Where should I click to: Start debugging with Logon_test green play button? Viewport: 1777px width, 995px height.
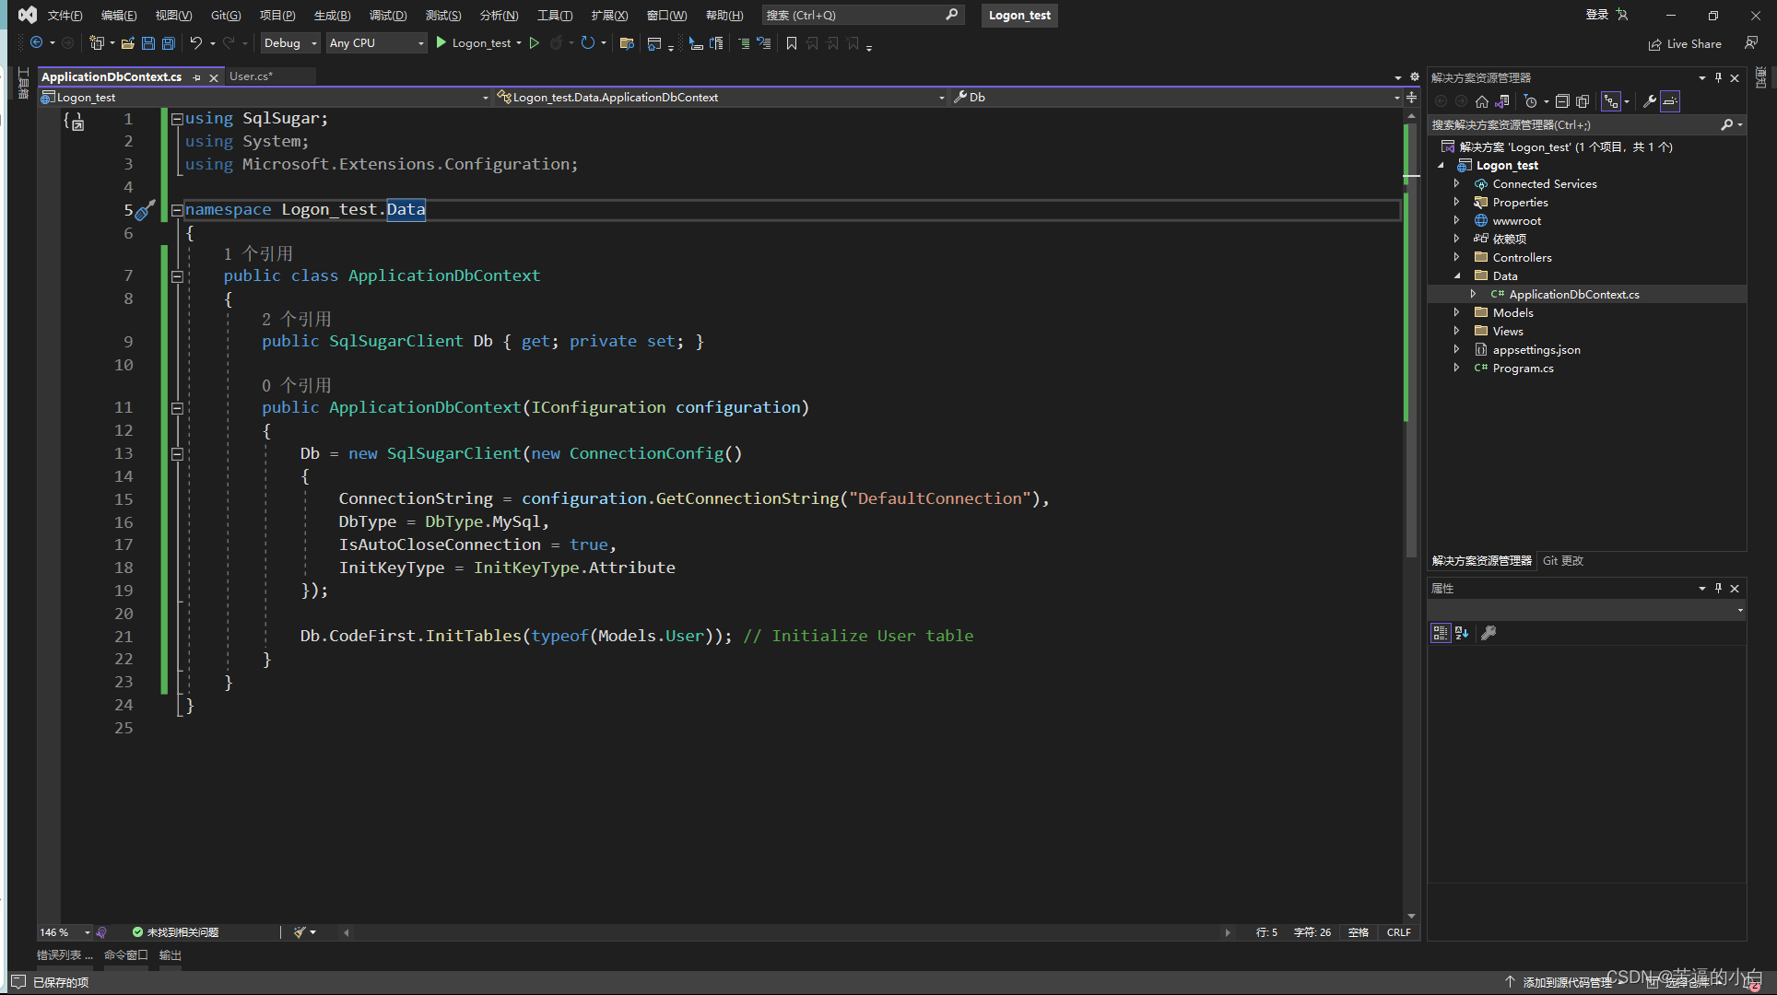click(441, 43)
